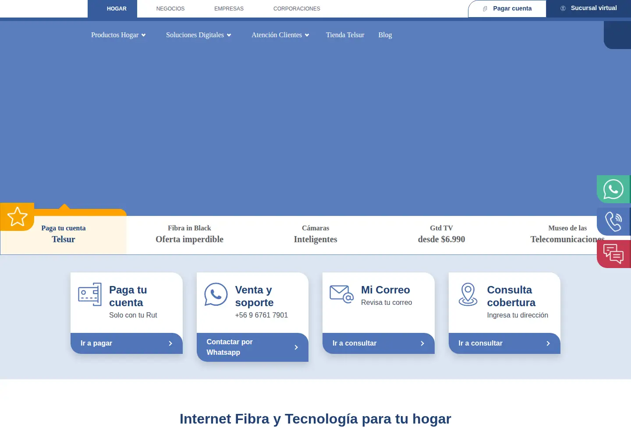Select the Museo de las Telecomunicaciones tab
The height and width of the screenshot is (438, 631).
click(x=567, y=234)
